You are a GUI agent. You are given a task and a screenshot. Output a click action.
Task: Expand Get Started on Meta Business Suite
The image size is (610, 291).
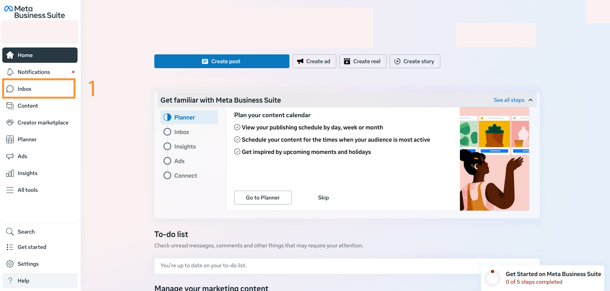point(553,274)
